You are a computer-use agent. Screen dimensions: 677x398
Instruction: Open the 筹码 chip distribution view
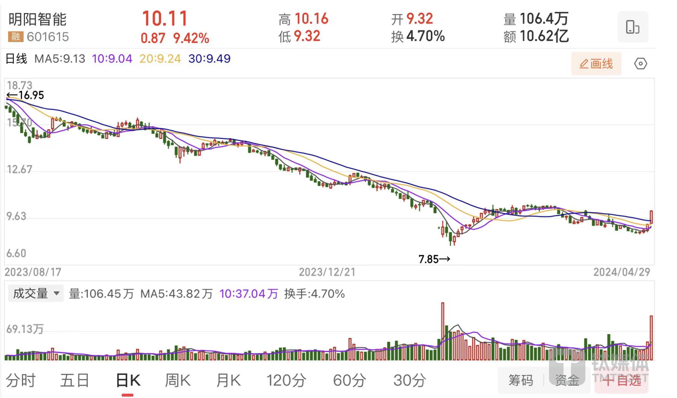(520, 380)
